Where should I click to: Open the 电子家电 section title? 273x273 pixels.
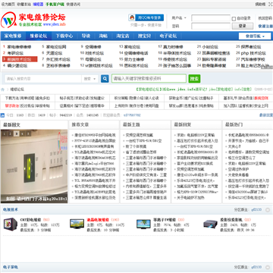pos(11,267)
